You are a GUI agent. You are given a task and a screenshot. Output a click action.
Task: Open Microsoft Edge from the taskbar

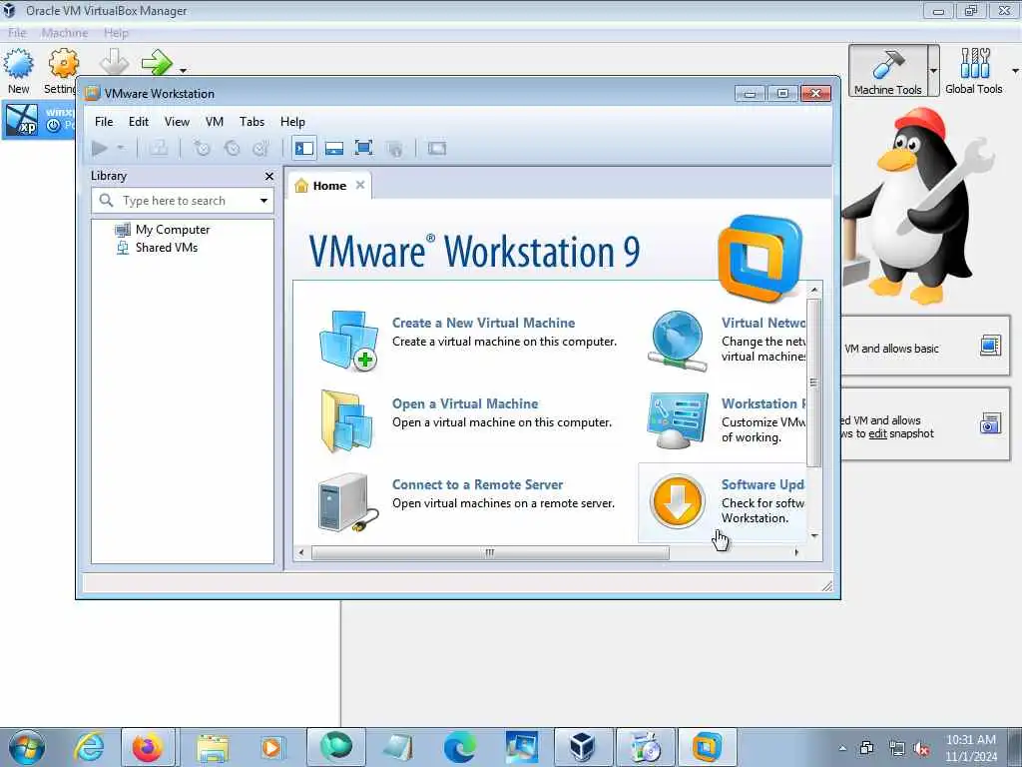coord(459,747)
